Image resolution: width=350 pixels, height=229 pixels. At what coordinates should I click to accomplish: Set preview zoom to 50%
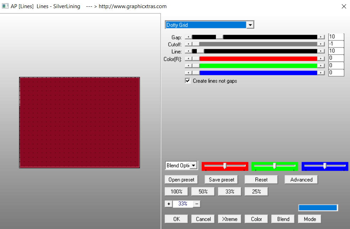[x=203, y=191]
